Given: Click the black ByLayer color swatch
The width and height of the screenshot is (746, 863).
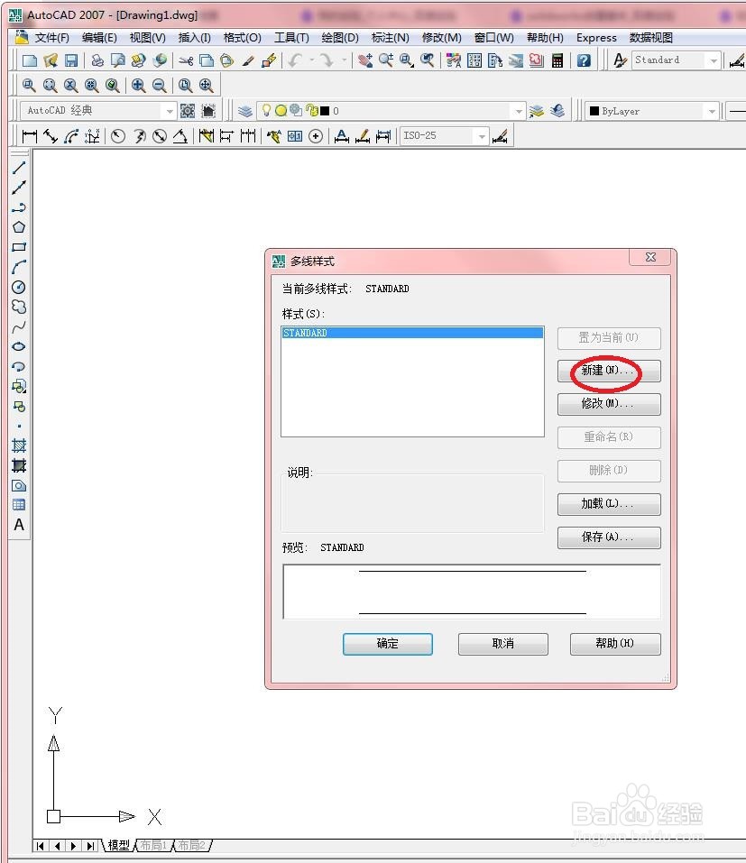Looking at the screenshot, I should tap(594, 111).
